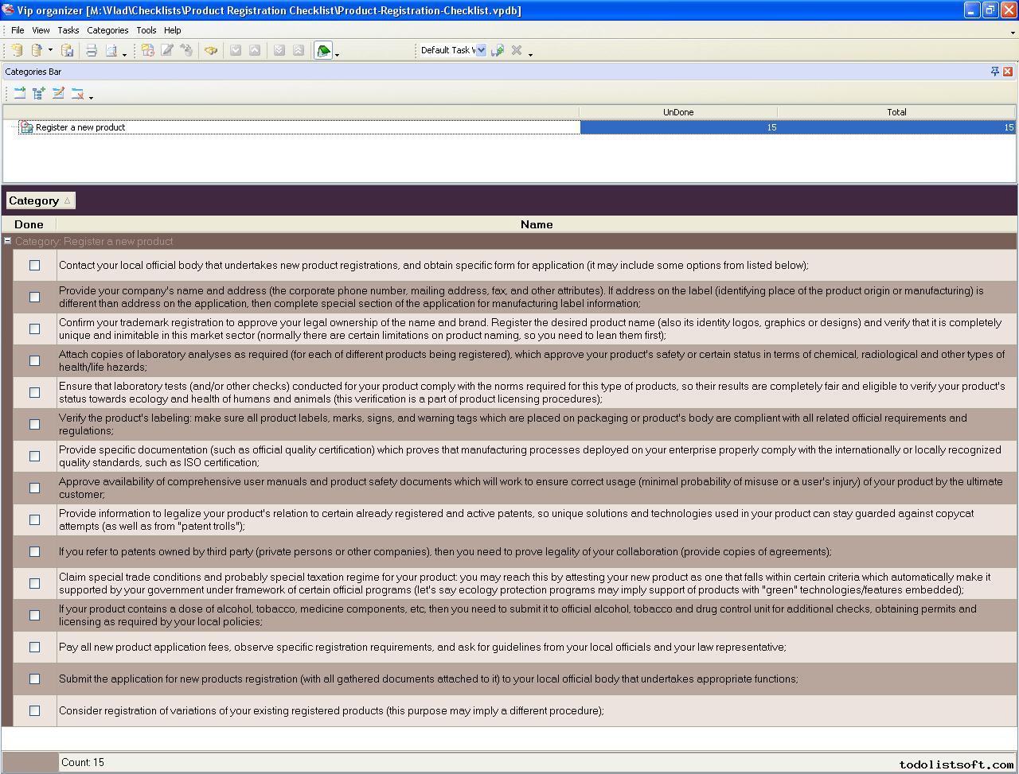Click the Add Category icon in Categories Bar
The image size is (1019, 774).
coord(20,94)
